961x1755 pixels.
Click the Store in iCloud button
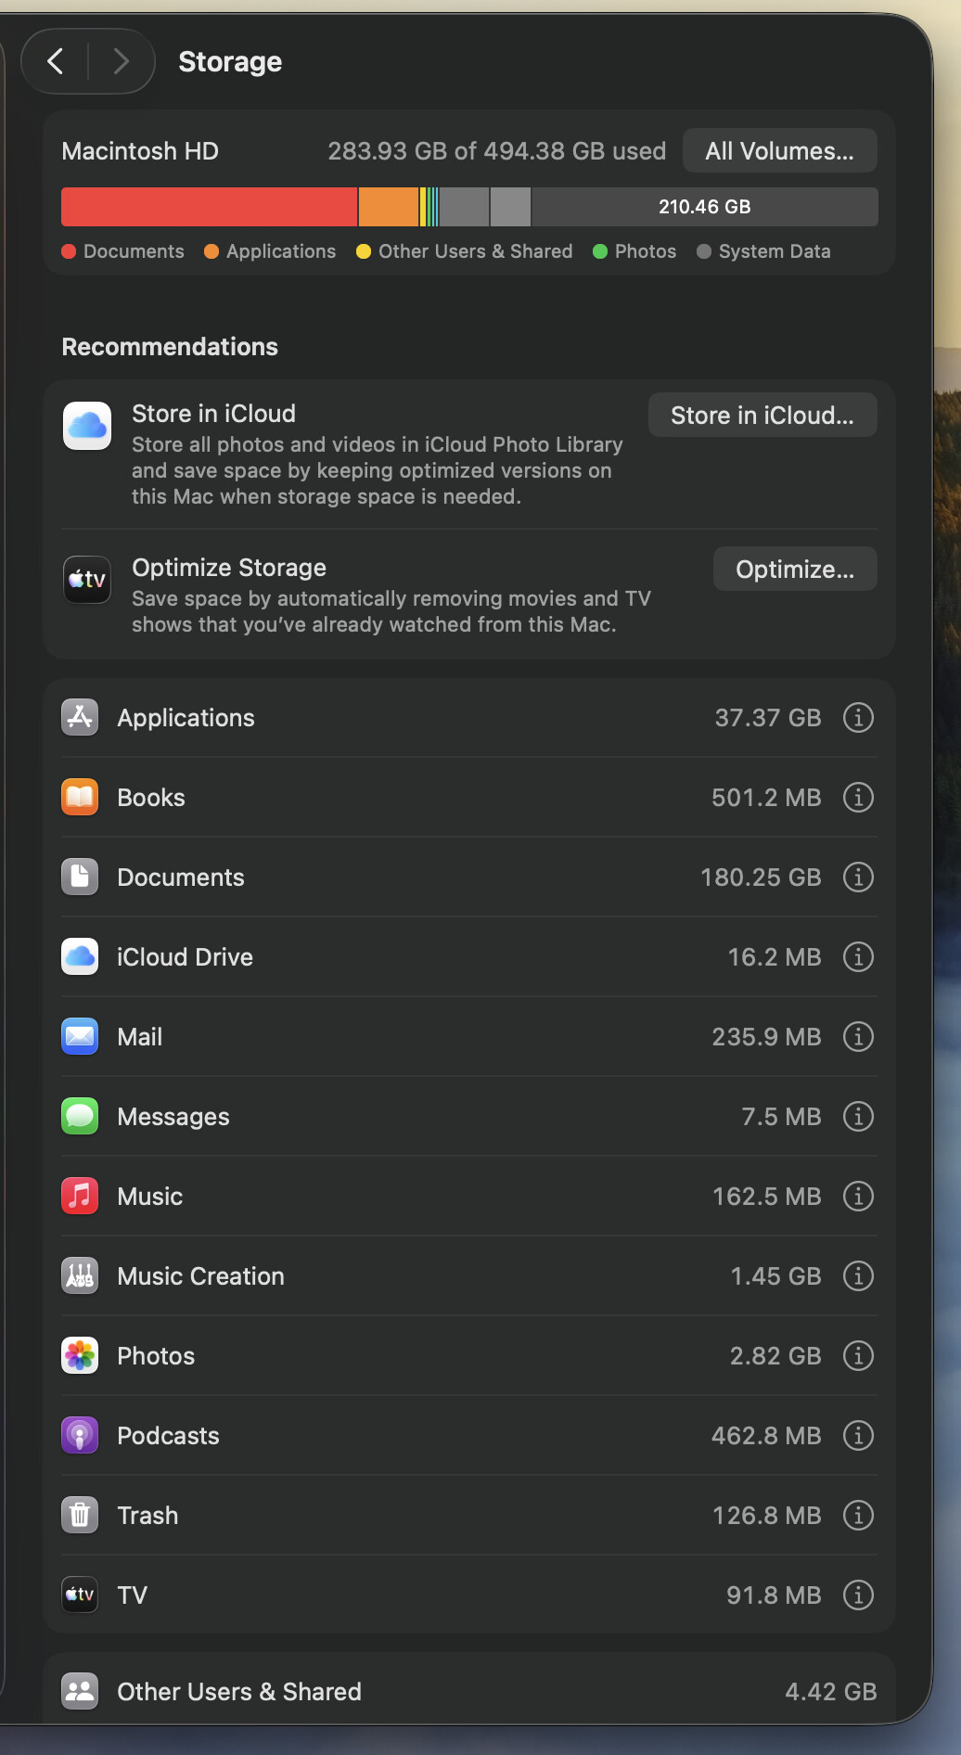tap(762, 416)
